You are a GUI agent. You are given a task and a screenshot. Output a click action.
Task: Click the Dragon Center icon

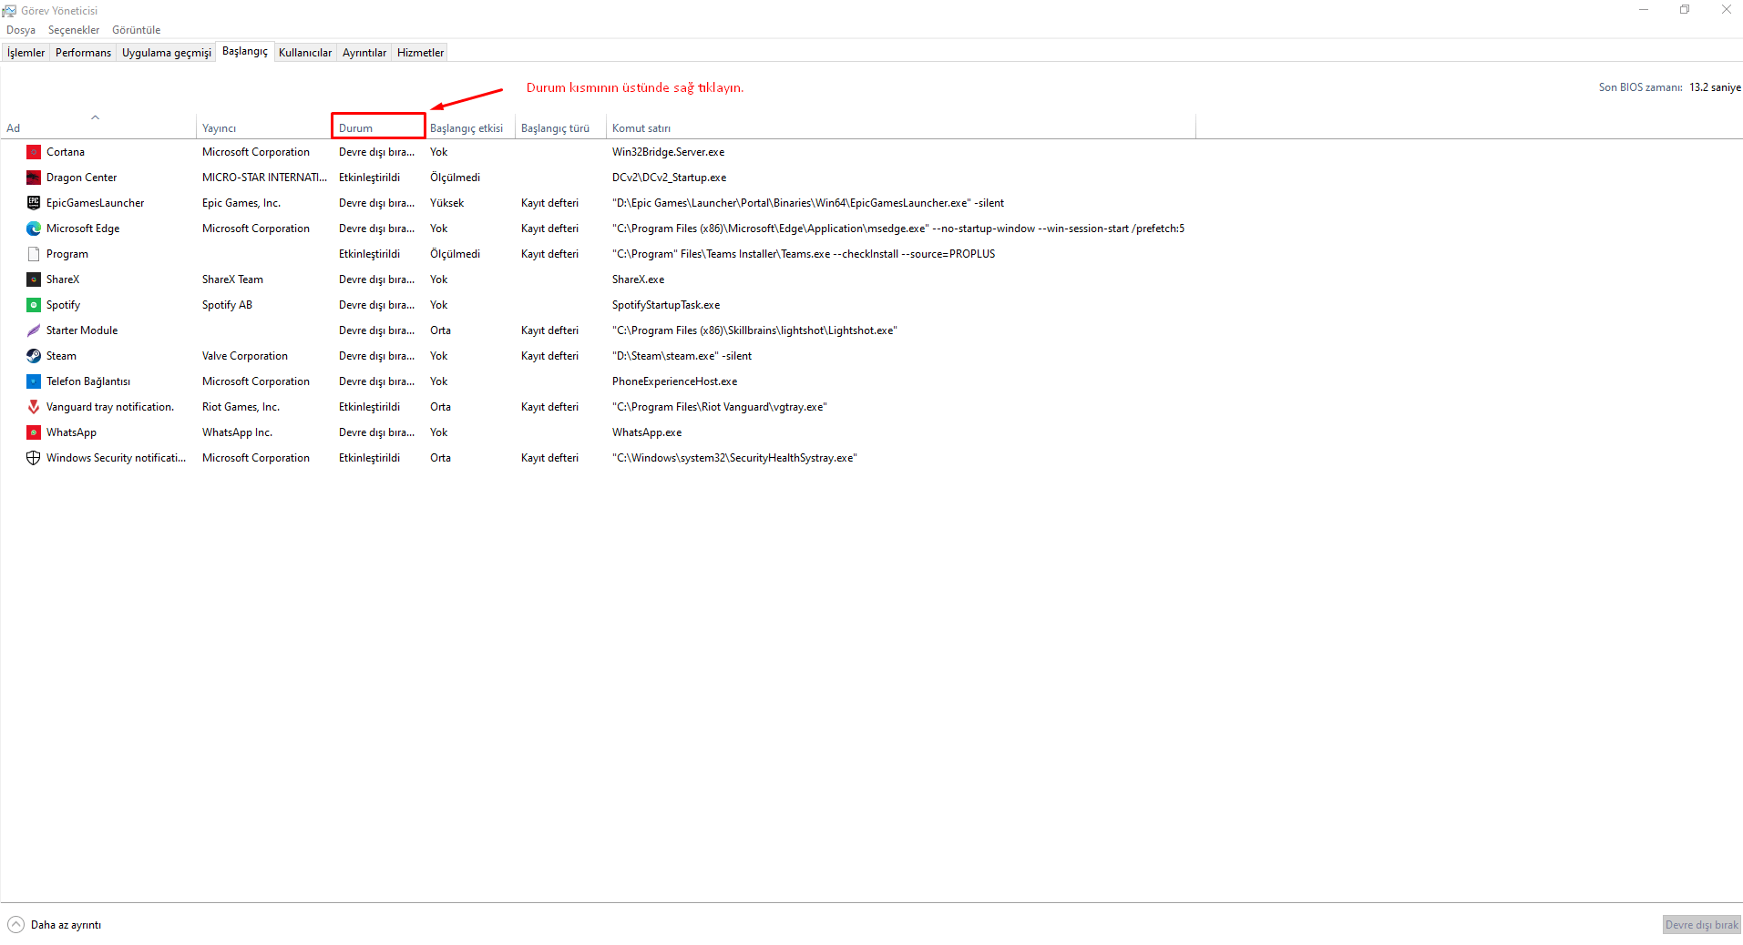[34, 178]
